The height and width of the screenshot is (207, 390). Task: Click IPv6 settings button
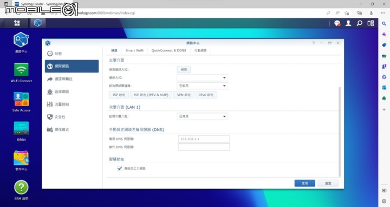206,95
